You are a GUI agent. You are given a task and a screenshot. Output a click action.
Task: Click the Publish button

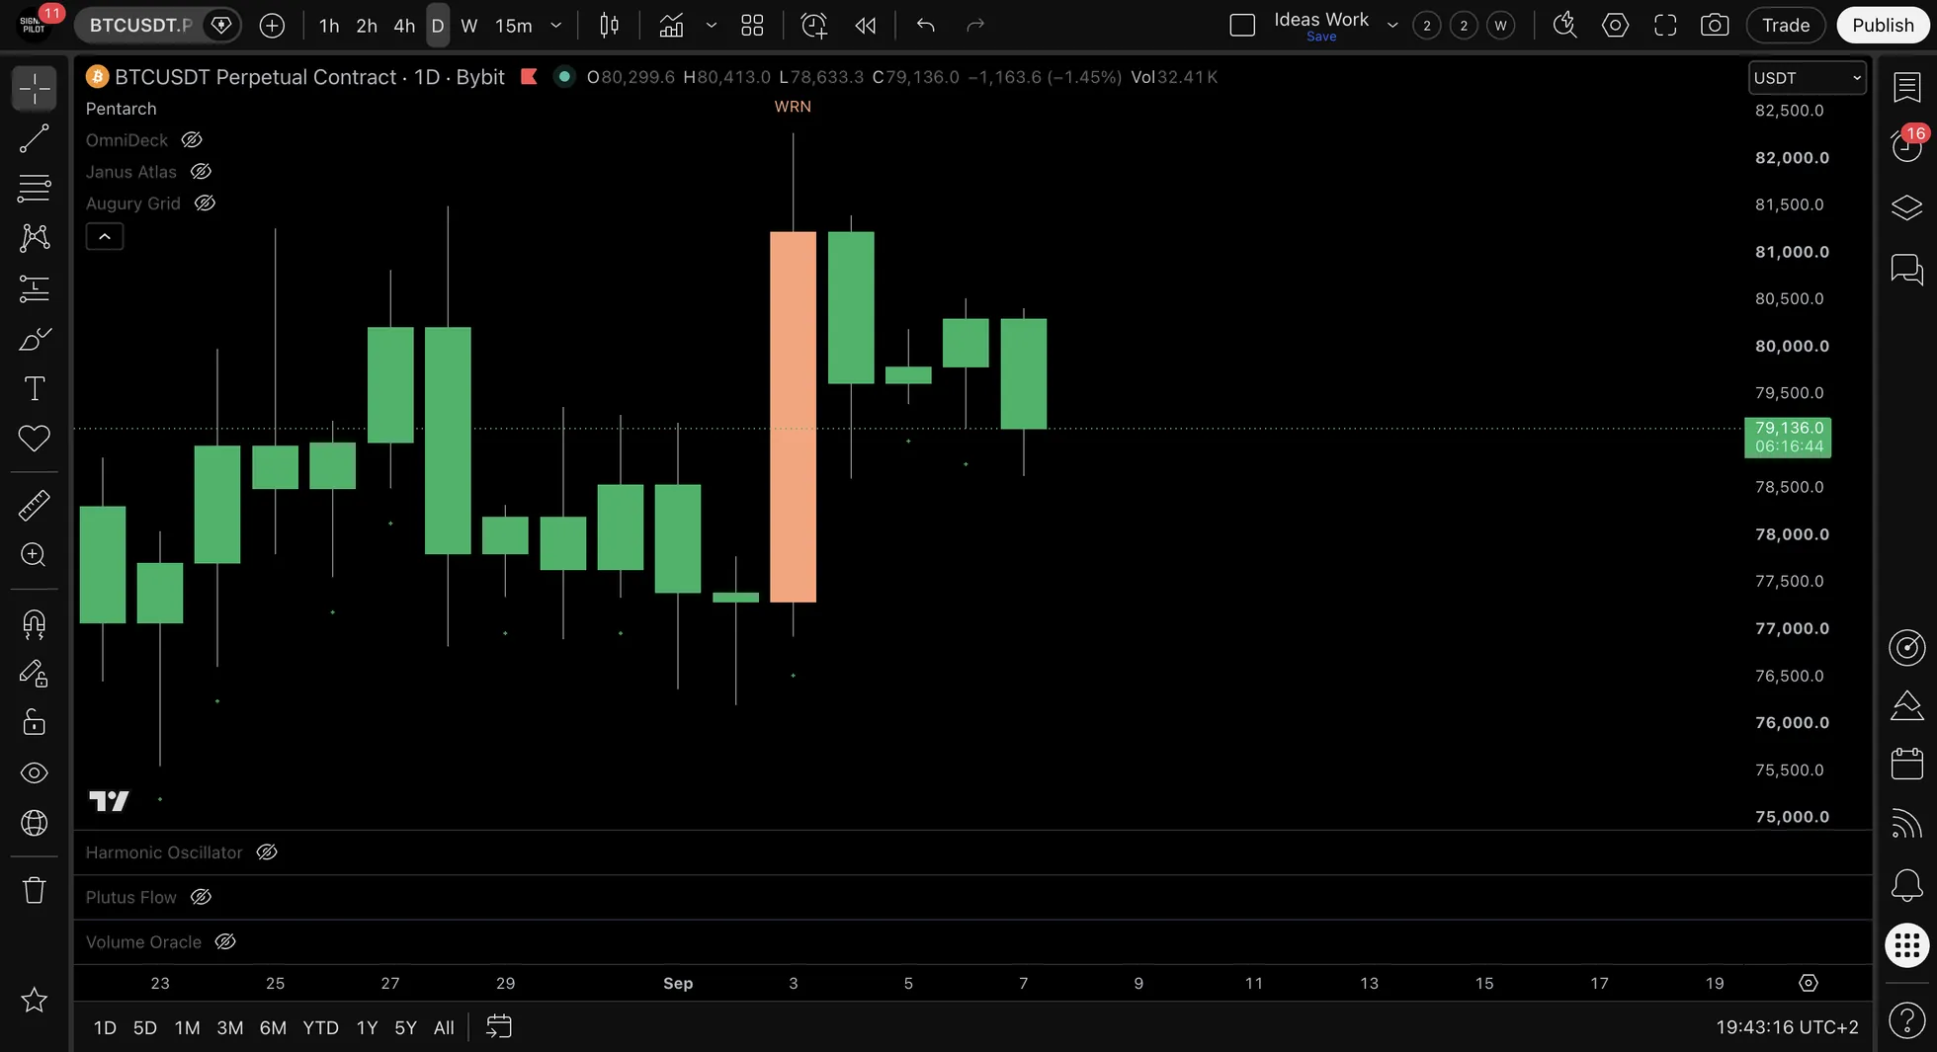tap(1883, 26)
